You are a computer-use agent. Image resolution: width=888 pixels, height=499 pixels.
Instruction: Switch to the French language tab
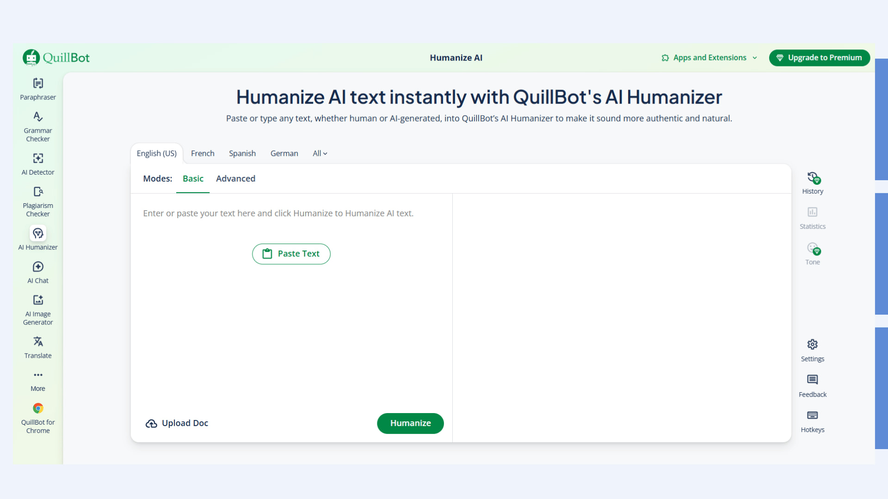point(203,153)
